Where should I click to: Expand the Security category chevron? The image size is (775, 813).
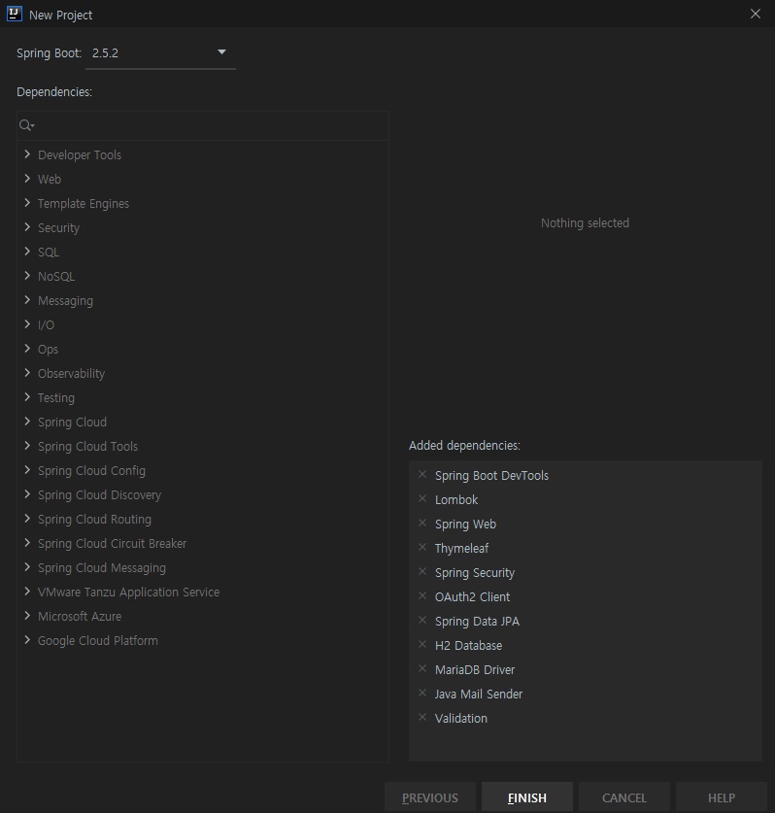click(x=27, y=227)
